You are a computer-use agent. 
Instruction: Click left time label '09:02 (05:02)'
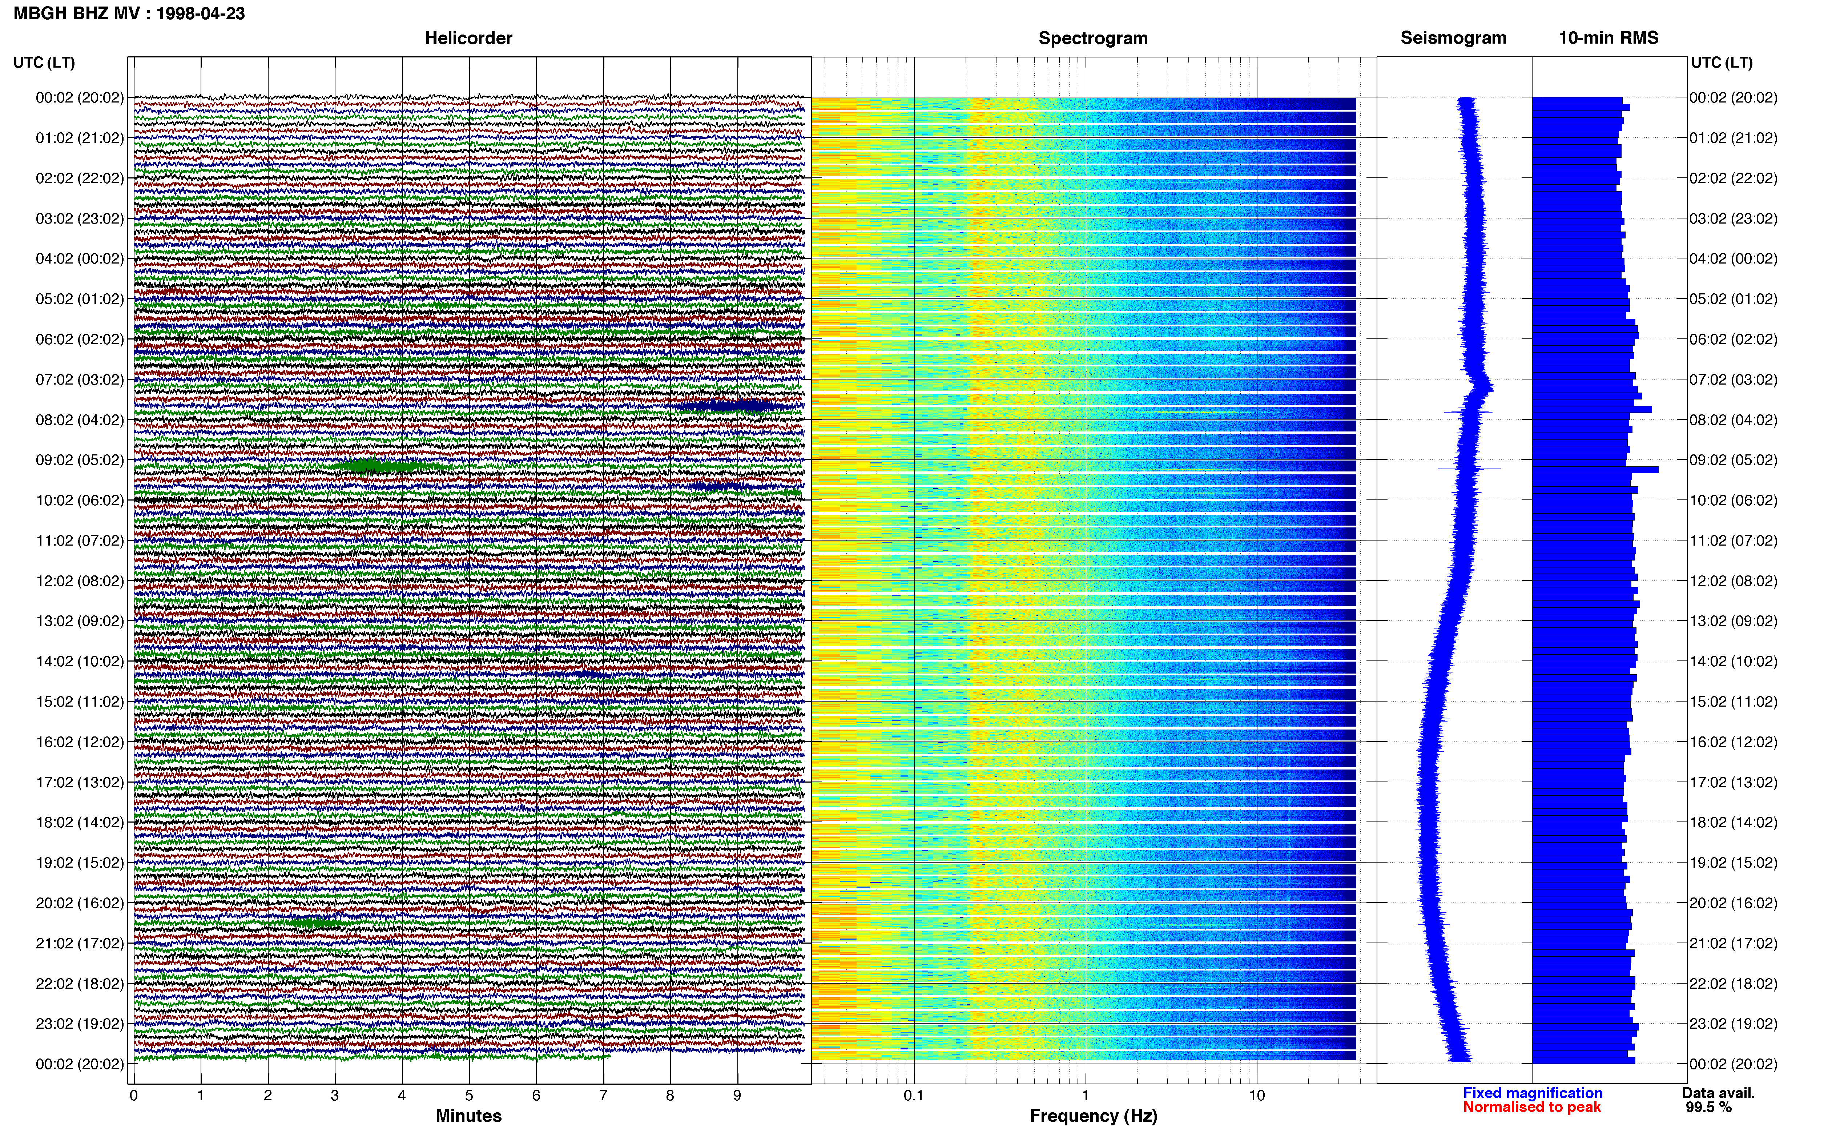coord(80,460)
